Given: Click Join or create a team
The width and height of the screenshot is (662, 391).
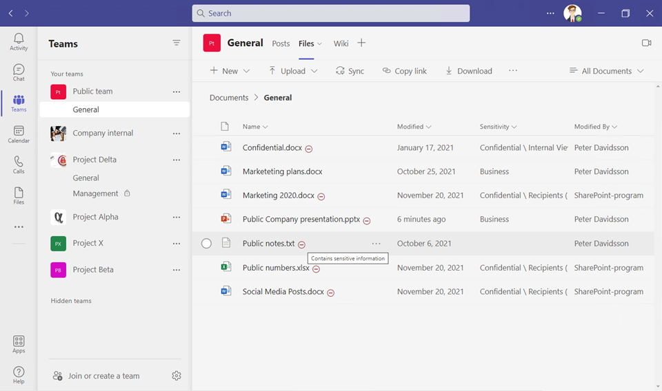Looking at the screenshot, I should click(103, 376).
